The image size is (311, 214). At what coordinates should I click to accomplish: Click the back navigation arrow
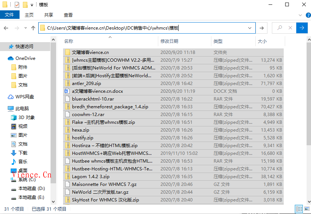click(x=6, y=28)
